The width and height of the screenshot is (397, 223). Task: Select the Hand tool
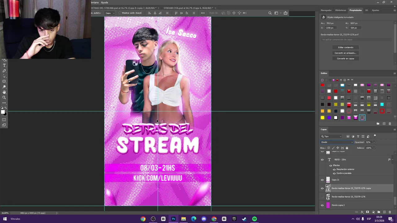pos(4,92)
